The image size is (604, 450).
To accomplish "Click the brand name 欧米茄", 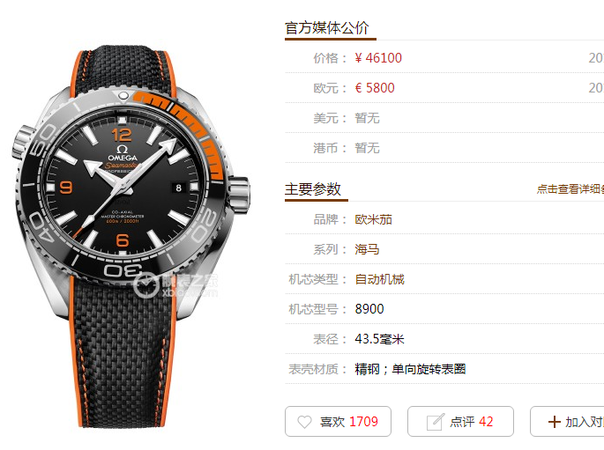I will [x=373, y=219].
